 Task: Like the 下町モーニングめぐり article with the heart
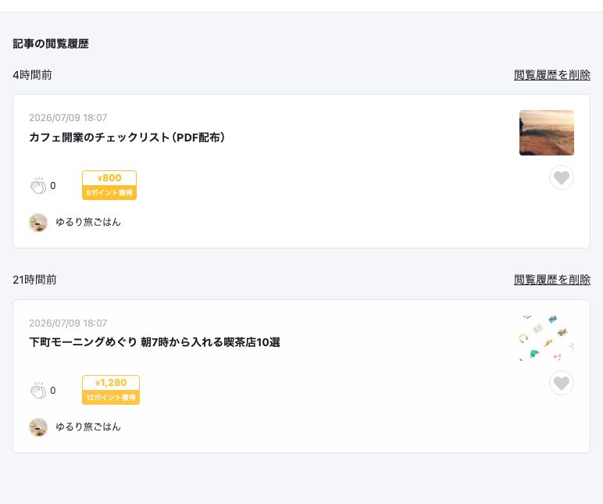click(562, 383)
